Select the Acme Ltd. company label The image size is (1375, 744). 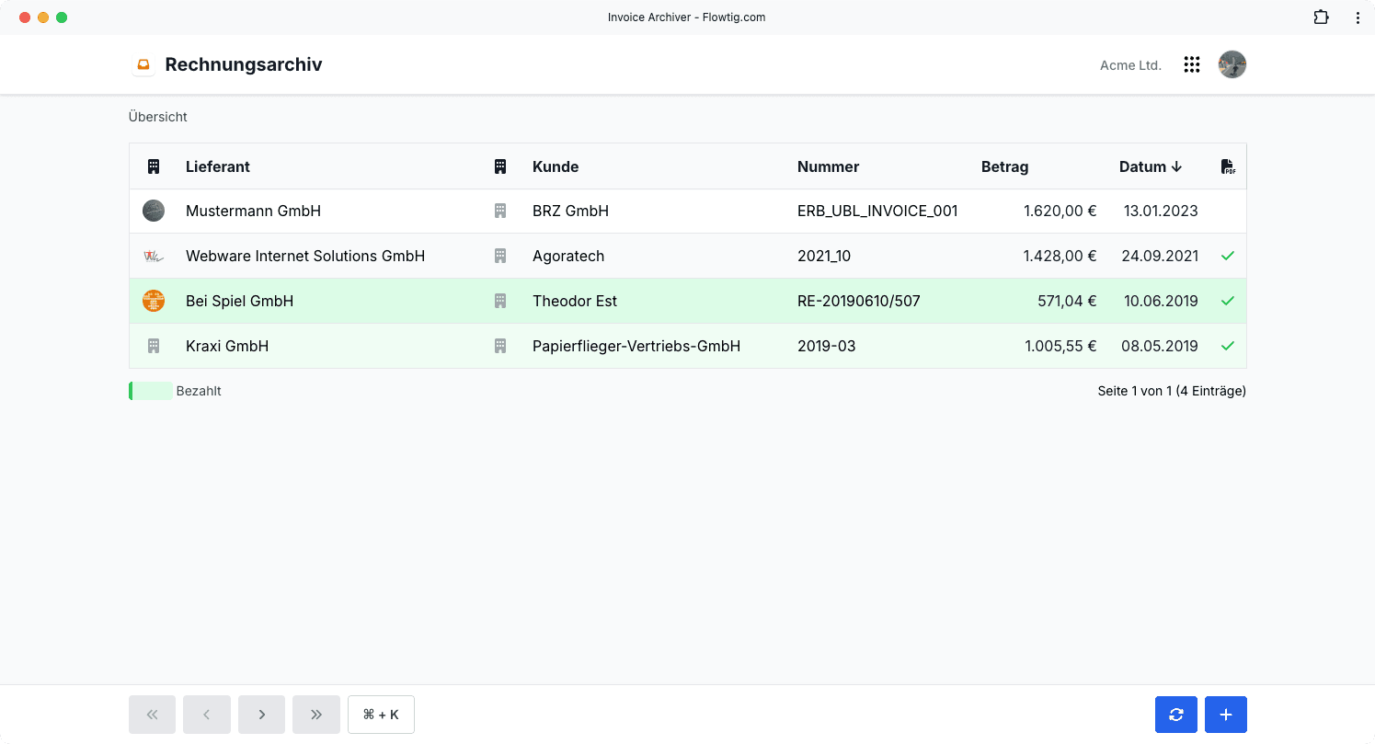(1130, 65)
